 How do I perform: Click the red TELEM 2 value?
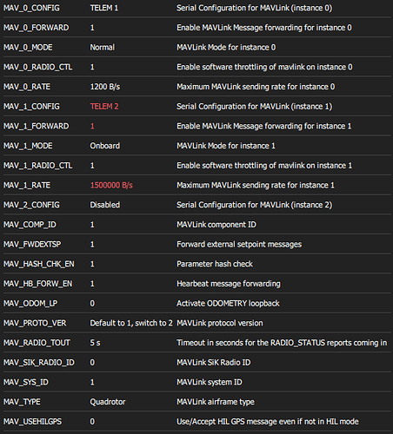[104, 106]
